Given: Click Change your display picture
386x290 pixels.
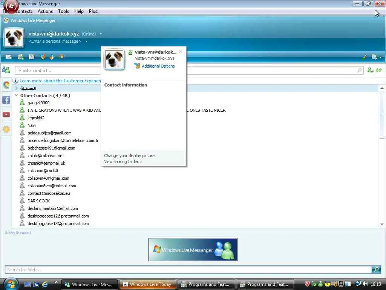Looking at the screenshot, I should [129, 156].
